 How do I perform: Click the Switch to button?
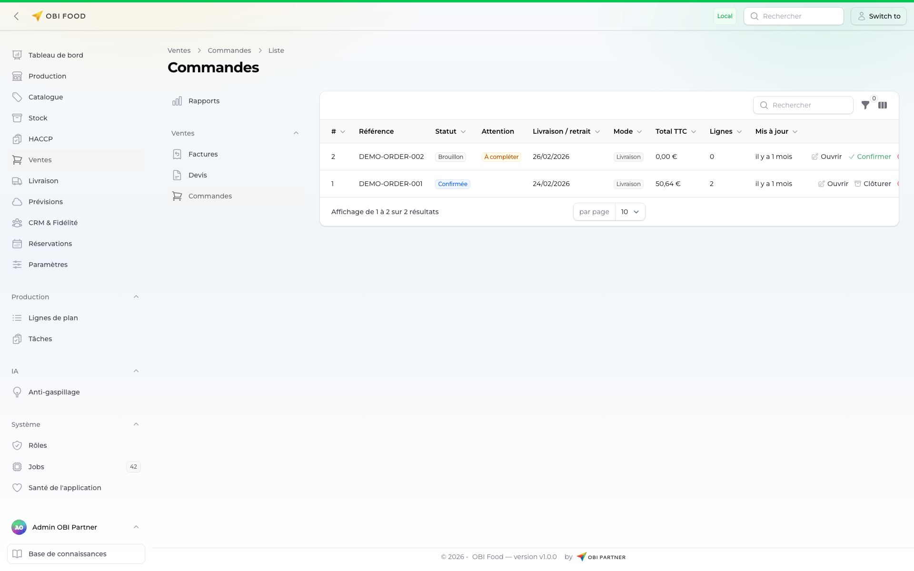pyautogui.click(x=878, y=16)
